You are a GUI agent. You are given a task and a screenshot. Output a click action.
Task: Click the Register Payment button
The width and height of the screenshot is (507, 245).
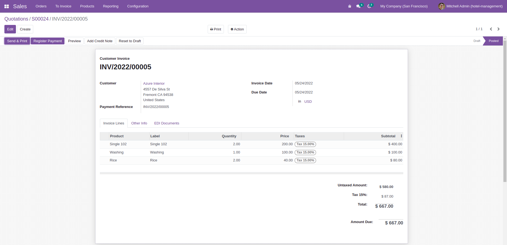point(47,41)
